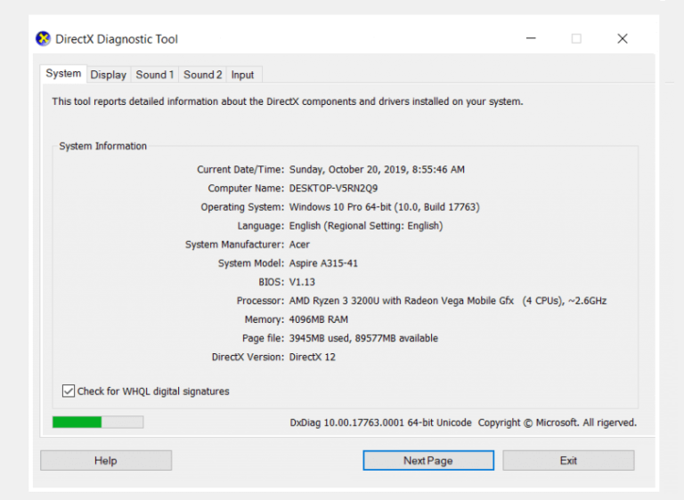Switch to the Display tab
This screenshot has width=684, height=500.
(108, 75)
